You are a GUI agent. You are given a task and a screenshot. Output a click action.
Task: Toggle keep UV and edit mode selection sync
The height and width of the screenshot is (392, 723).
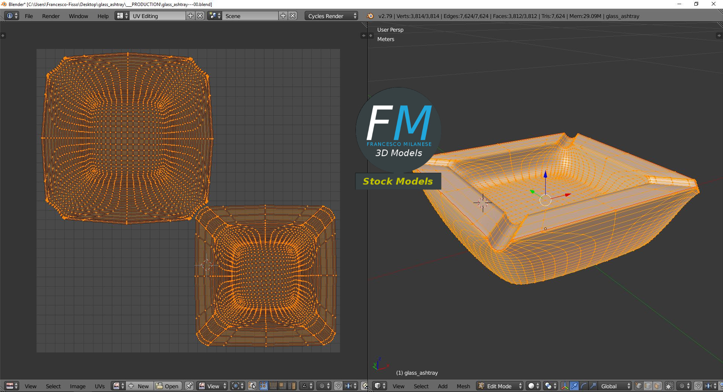pos(252,386)
